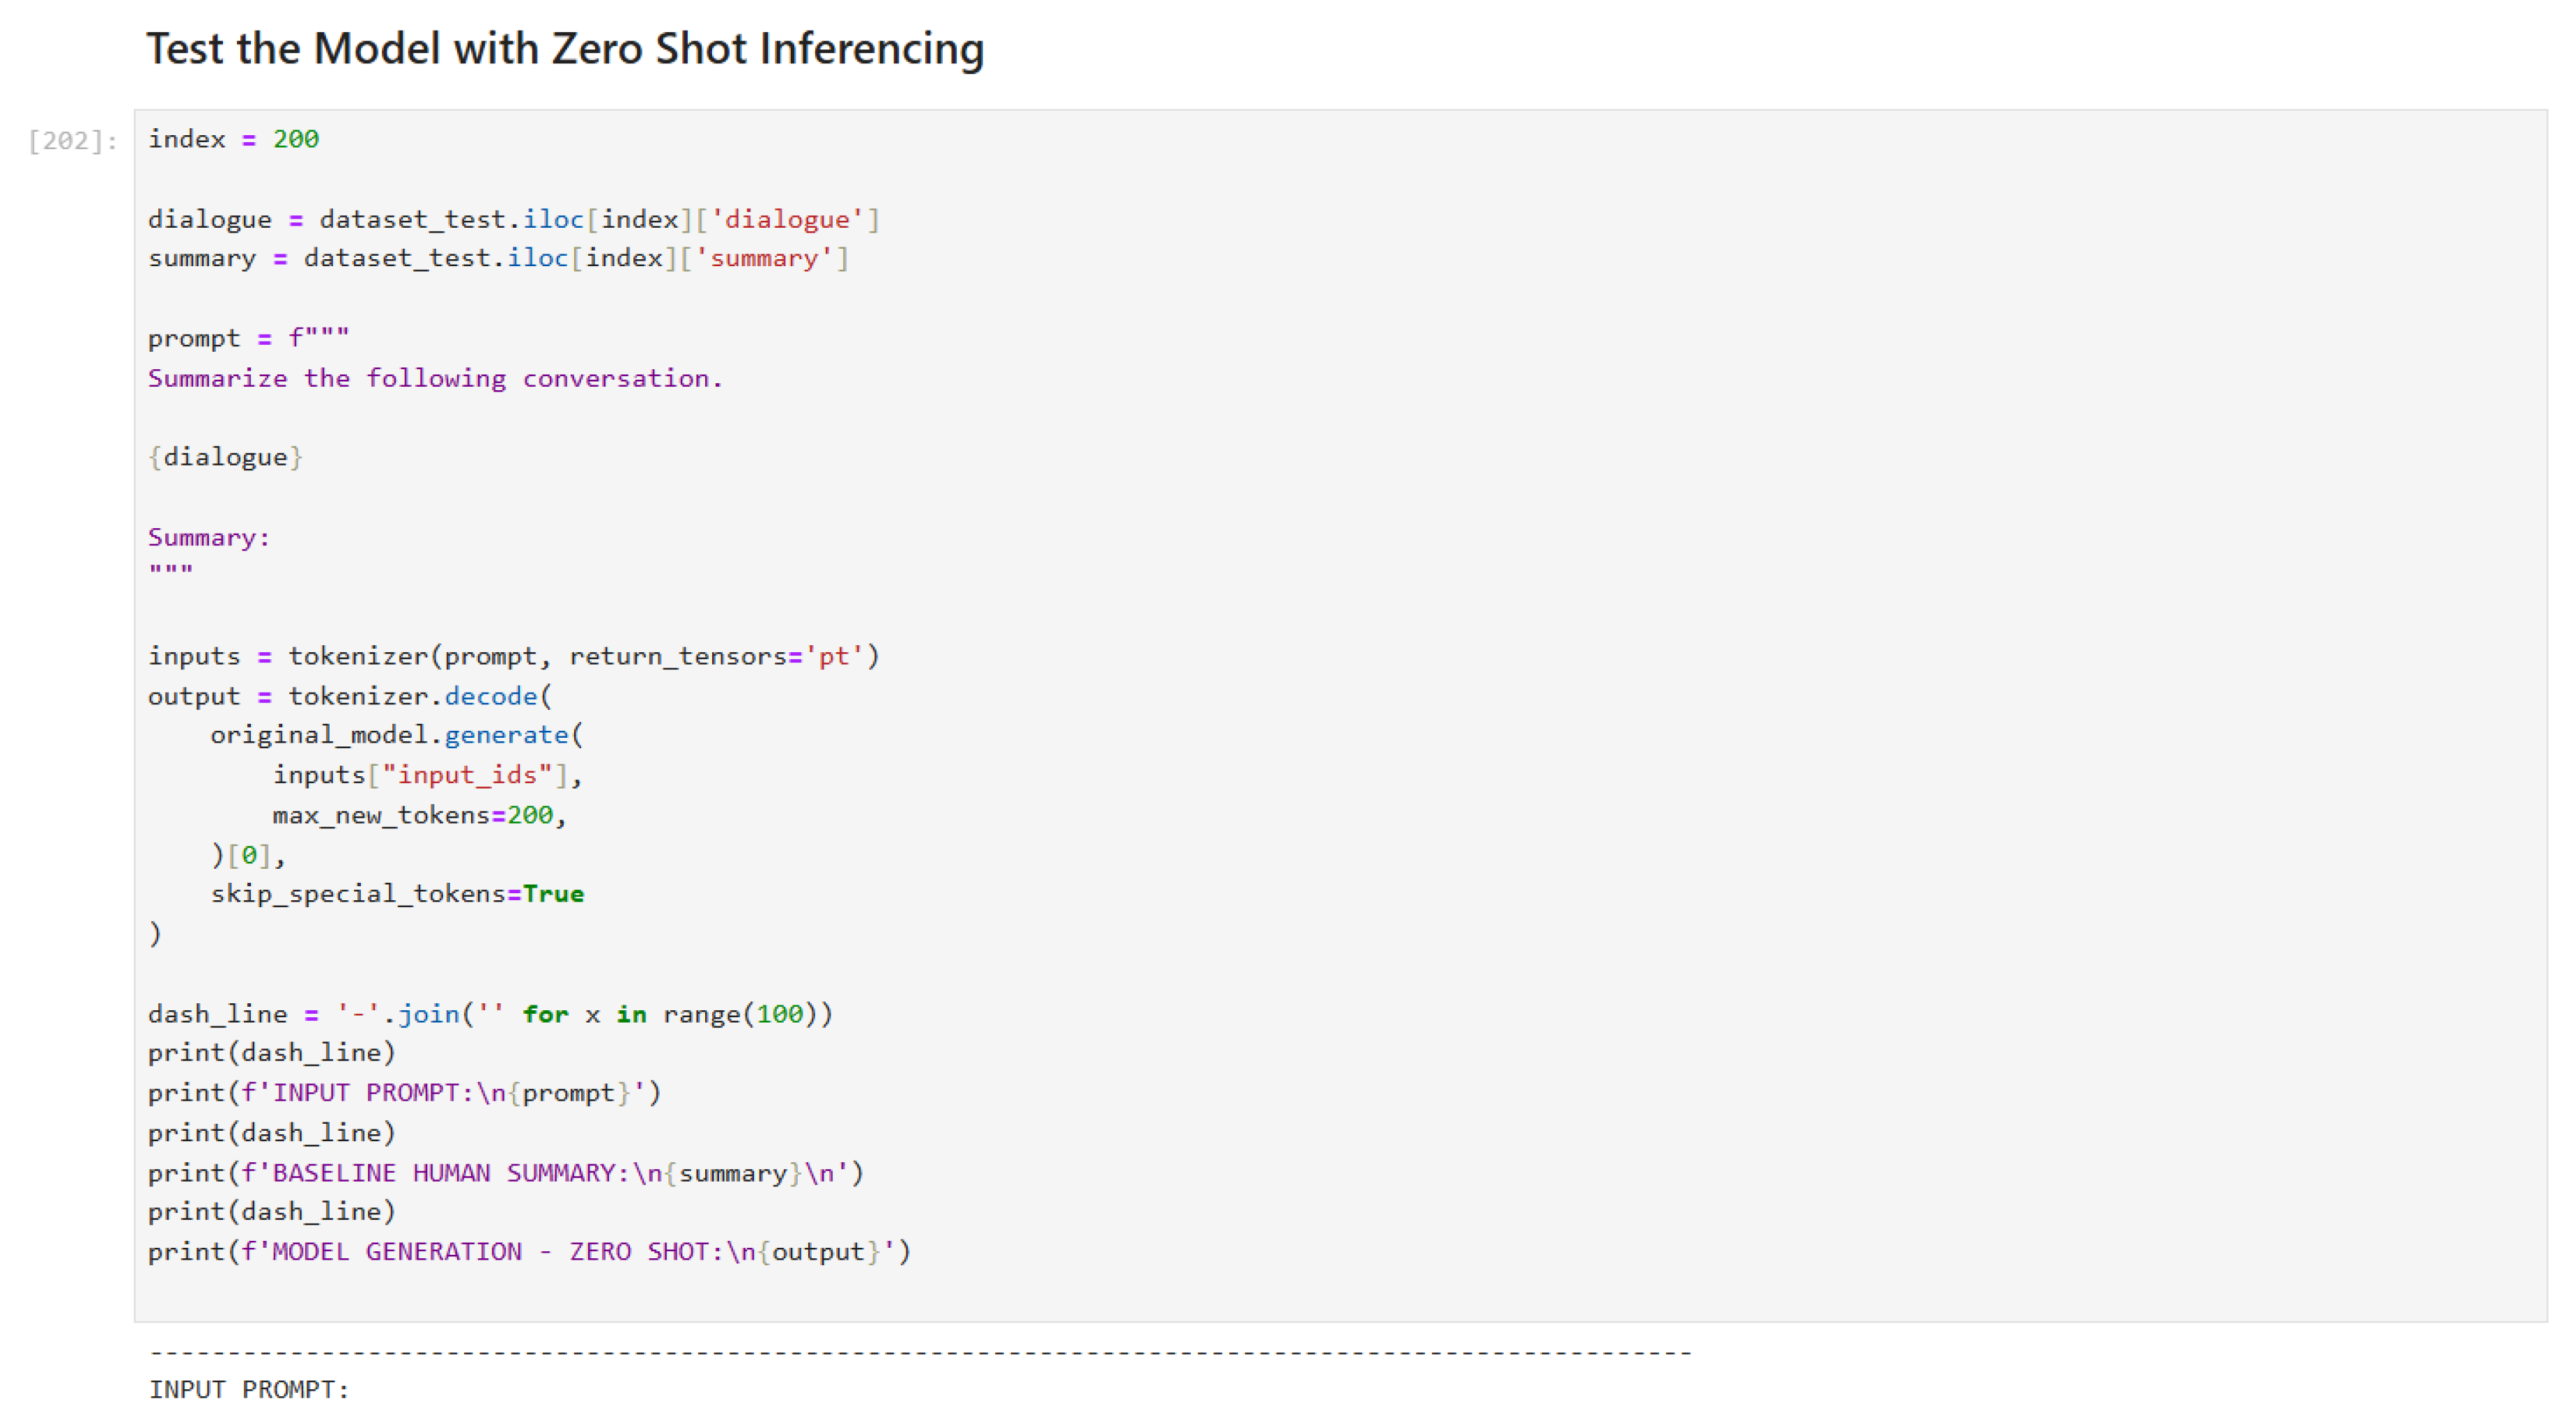Click on the 'prompt = f"""' line
2576x1422 pixels.
point(248,338)
